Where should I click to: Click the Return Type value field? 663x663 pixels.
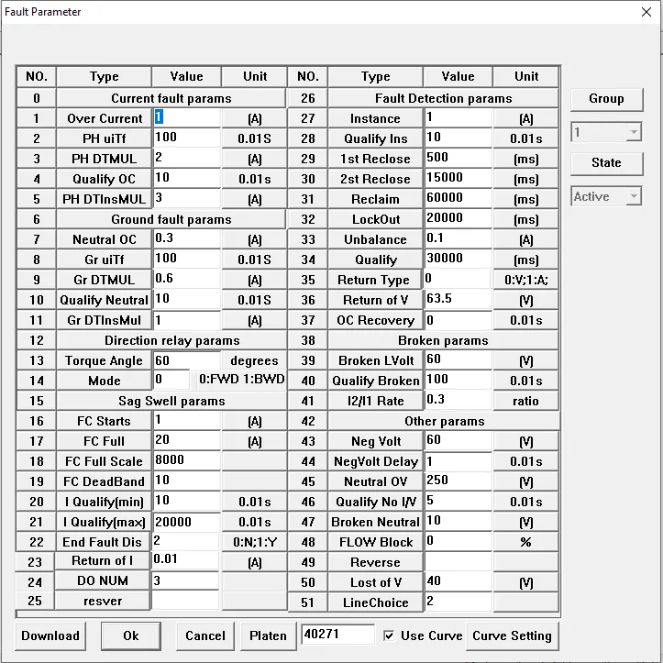[x=458, y=279]
